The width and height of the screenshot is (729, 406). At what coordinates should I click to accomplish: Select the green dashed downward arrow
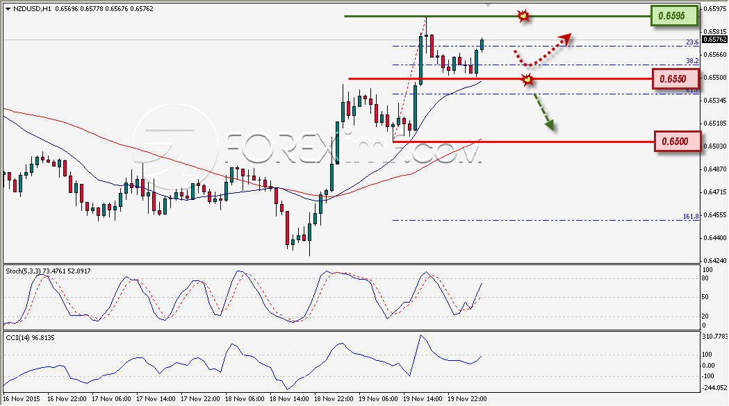(544, 112)
